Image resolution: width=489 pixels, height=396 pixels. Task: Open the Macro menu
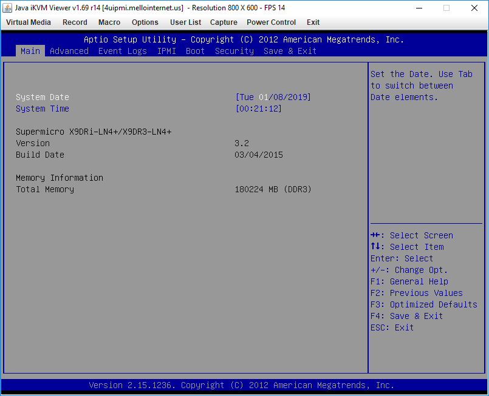coord(109,22)
